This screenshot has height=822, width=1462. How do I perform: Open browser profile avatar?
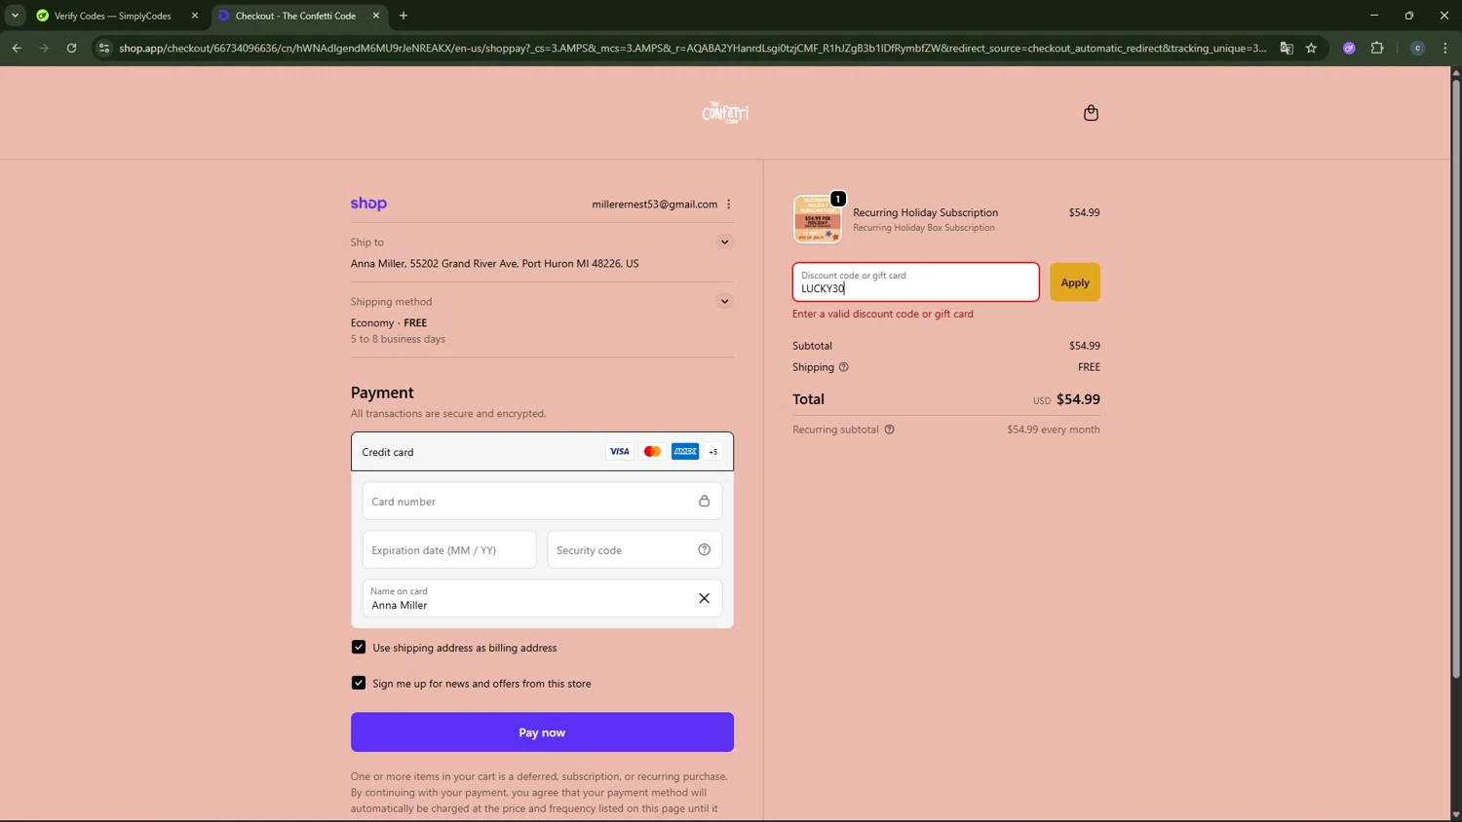pos(1418,48)
